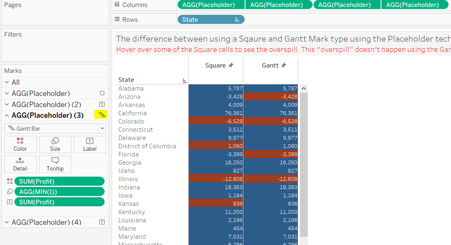Viewport: 451px width, 245px height.
Task: Click the first AGG(Placeholder) pill on Columns
Action: (x=211, y=5)
